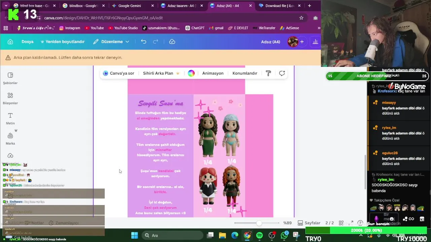
Task: Open the Şablonlar sidebar panel
Action: click(x=10, y=78)
